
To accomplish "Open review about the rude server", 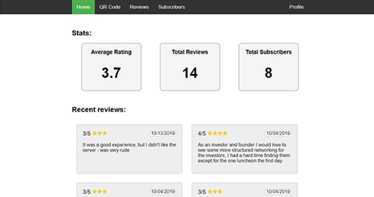I will 129,149.
